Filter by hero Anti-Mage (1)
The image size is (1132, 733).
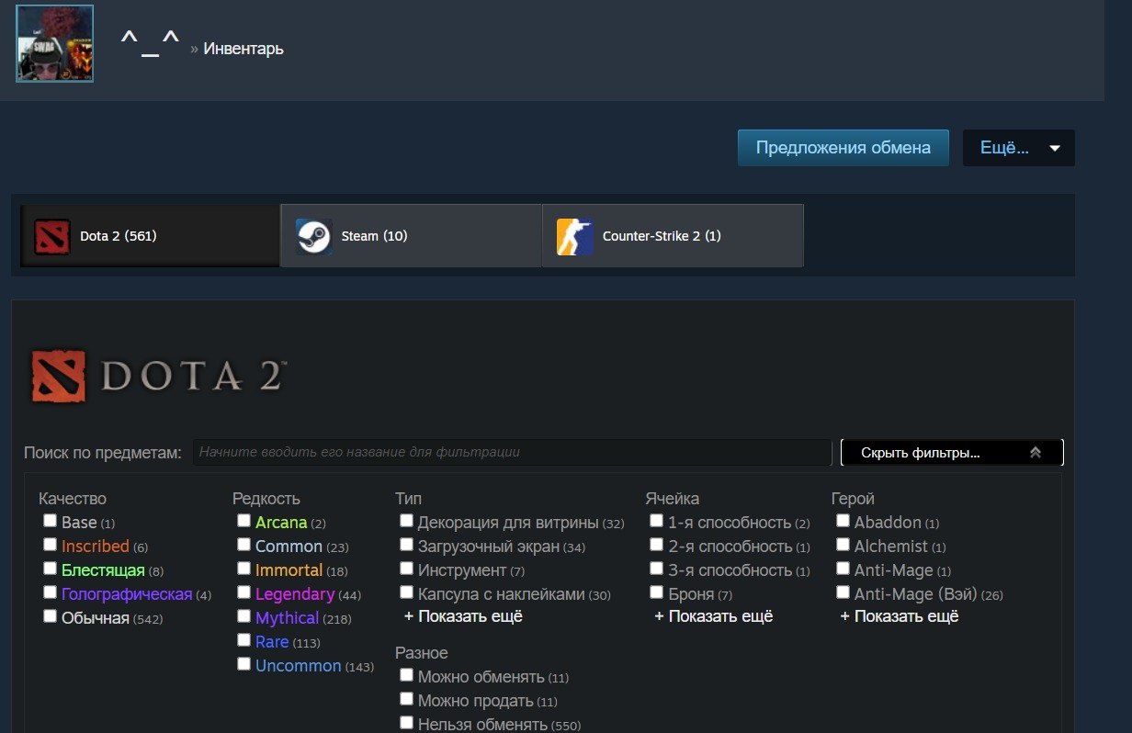[843, 569]
